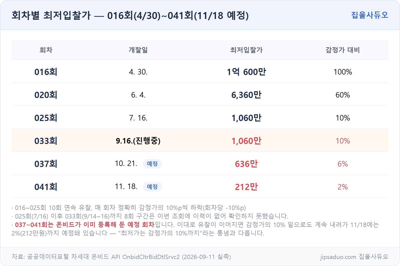Click the highlighted 033회 row label
The image size is (400, 266).
tap(46, 141)
